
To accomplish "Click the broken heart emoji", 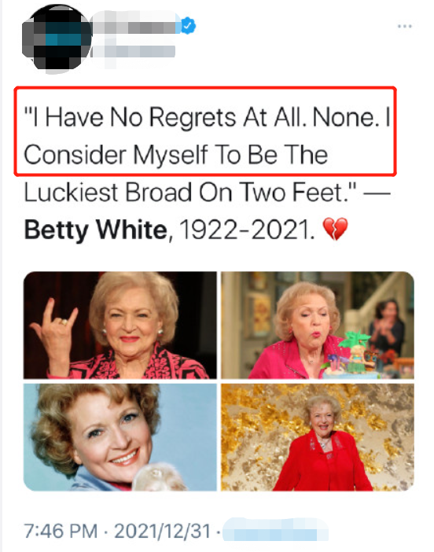I will (x=336, y=229).
